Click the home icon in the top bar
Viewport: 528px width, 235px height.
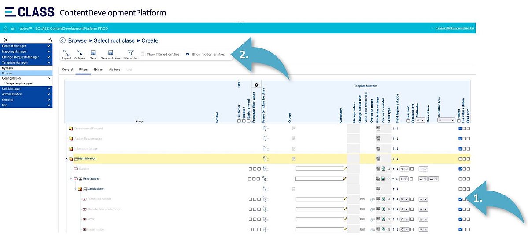[x=6, y=29]
